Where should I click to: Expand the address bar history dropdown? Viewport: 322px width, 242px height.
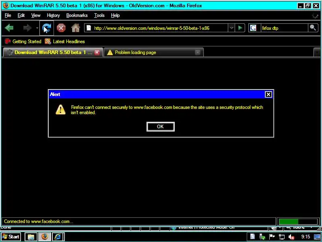[x=231, y=28]
